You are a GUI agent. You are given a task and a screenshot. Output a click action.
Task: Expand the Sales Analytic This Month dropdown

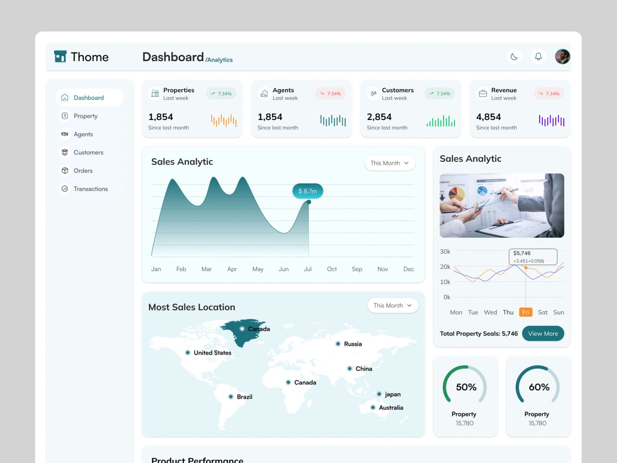(389, 163)
